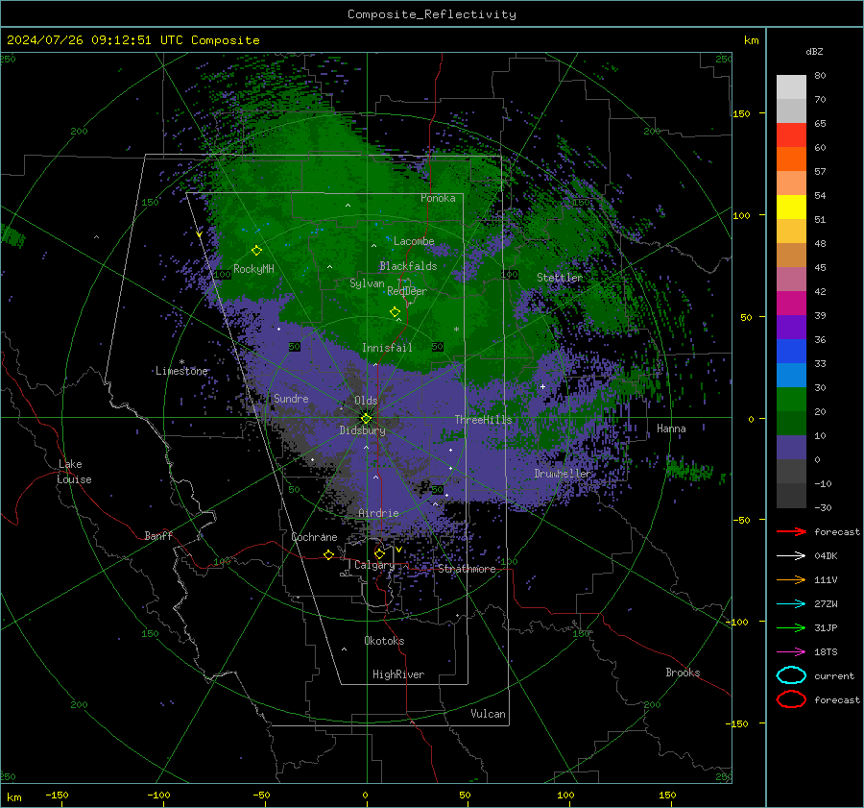Viewport: 864px width, 808px height.
Task: Select the orange 111V arrow legend symbol
Action: click(791, 579)
